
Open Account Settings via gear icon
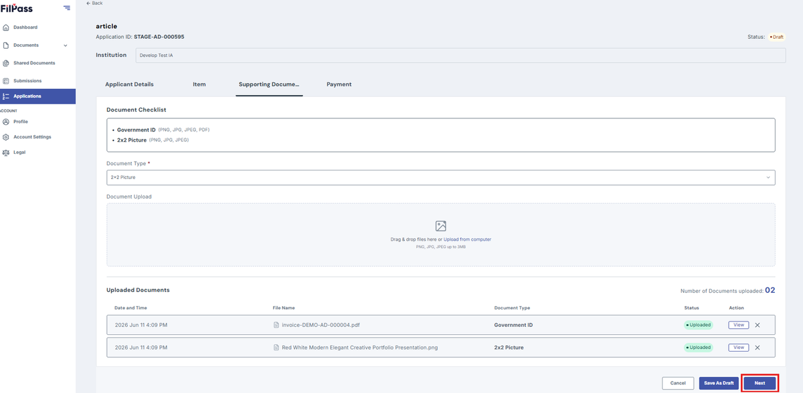6,137
